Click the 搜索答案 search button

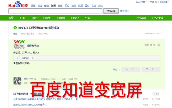[111, 11]
